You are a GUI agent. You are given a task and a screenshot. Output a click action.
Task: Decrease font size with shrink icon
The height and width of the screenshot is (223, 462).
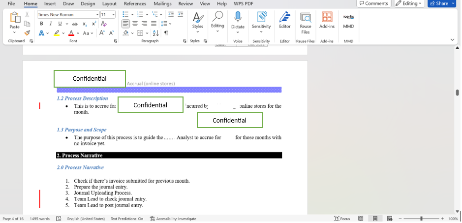click(111, 33)
